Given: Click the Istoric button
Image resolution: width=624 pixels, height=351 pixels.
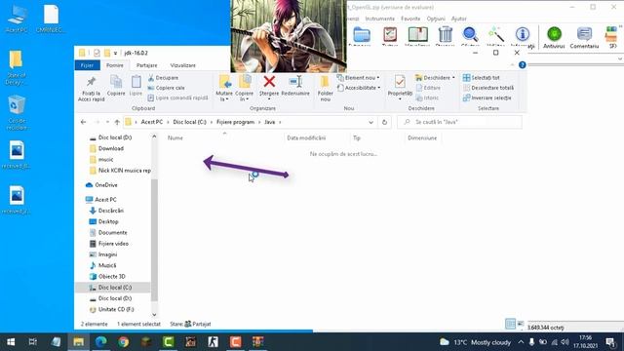Looking at the screenshot, I should point(427,97).
